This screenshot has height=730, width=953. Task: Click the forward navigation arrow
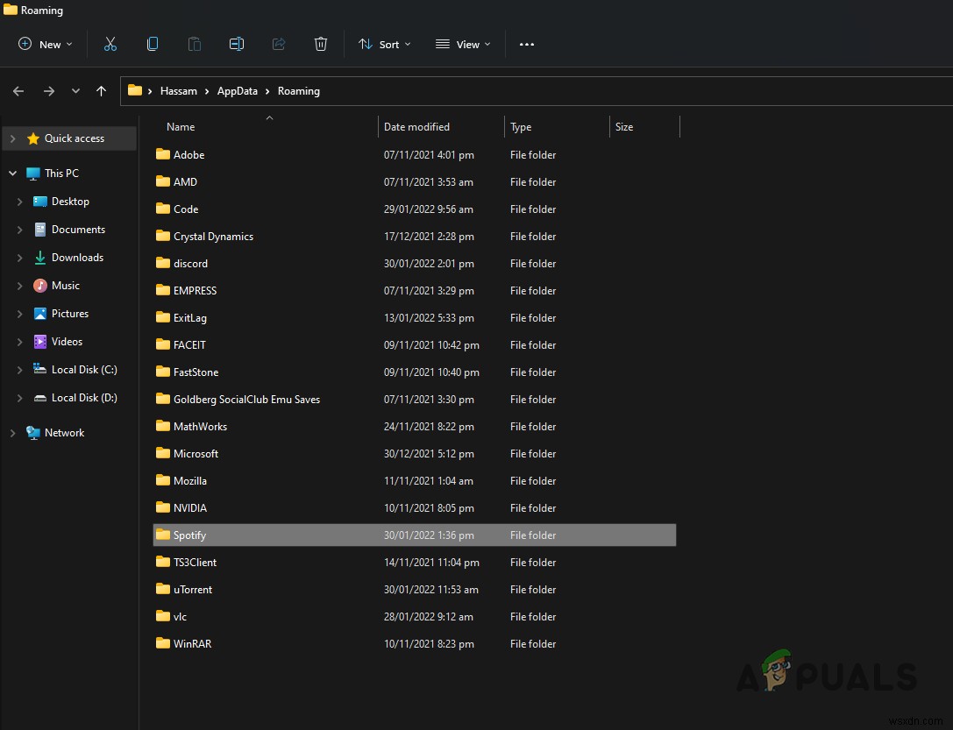point(49,90)
